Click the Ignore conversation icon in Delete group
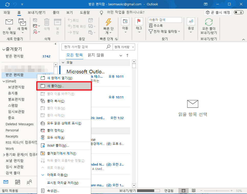The width and height of the screenshot is (247, 194). click(35, 20)
